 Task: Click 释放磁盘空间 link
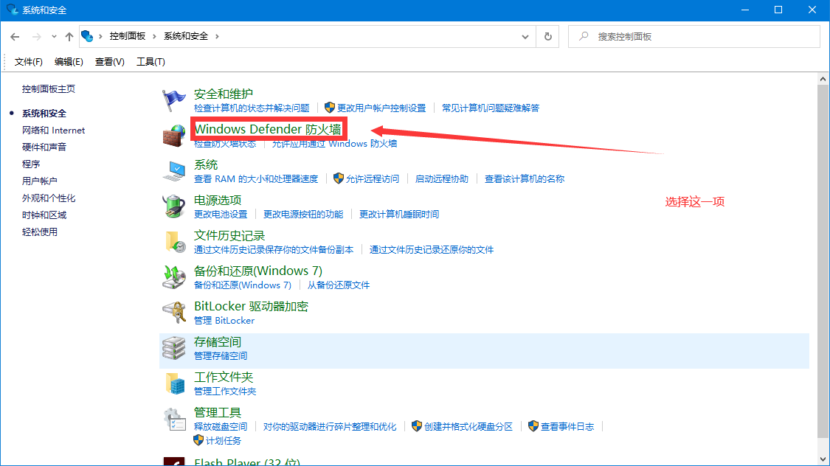(221, 426)
